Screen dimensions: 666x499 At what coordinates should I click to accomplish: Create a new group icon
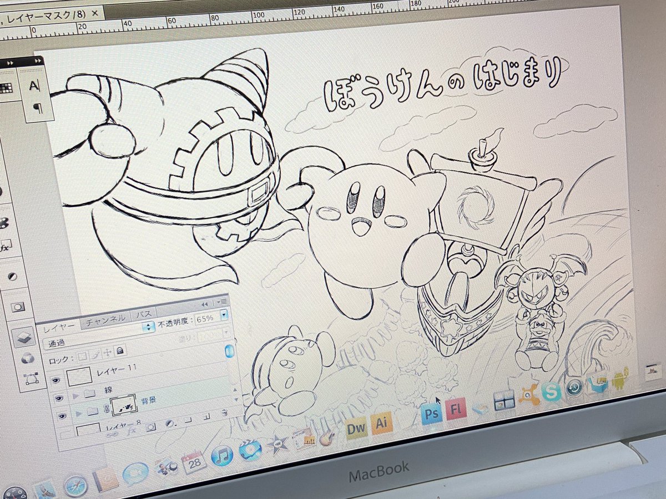189,419
